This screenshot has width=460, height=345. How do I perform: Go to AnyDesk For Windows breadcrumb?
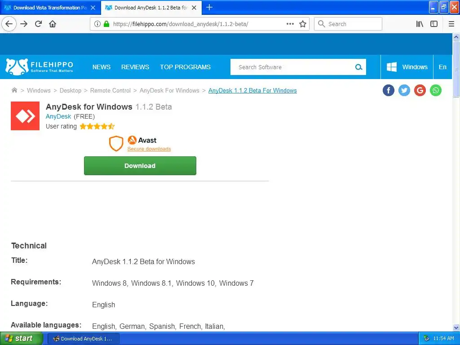coord(169,90)
